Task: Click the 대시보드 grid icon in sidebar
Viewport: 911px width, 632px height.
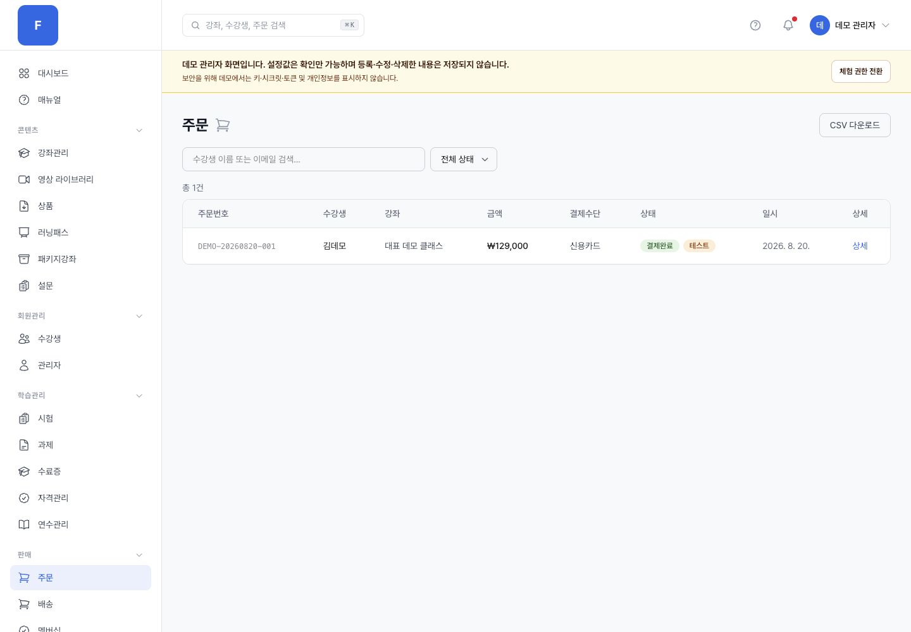Action: [24, 73]
